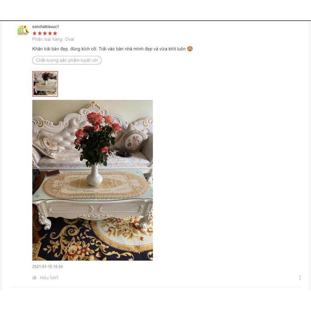Click the third red rating star
This screenshot has width=311, height=311.
45,33
